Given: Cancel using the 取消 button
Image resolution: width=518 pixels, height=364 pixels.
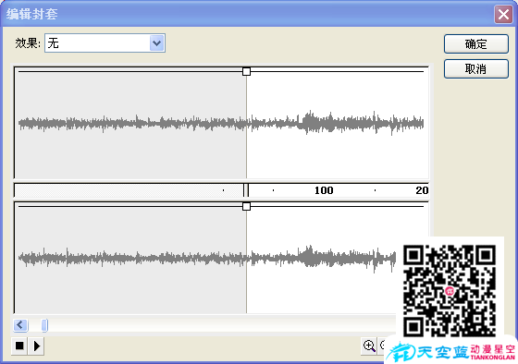Looking at the screenshot, I should [476, 68].
